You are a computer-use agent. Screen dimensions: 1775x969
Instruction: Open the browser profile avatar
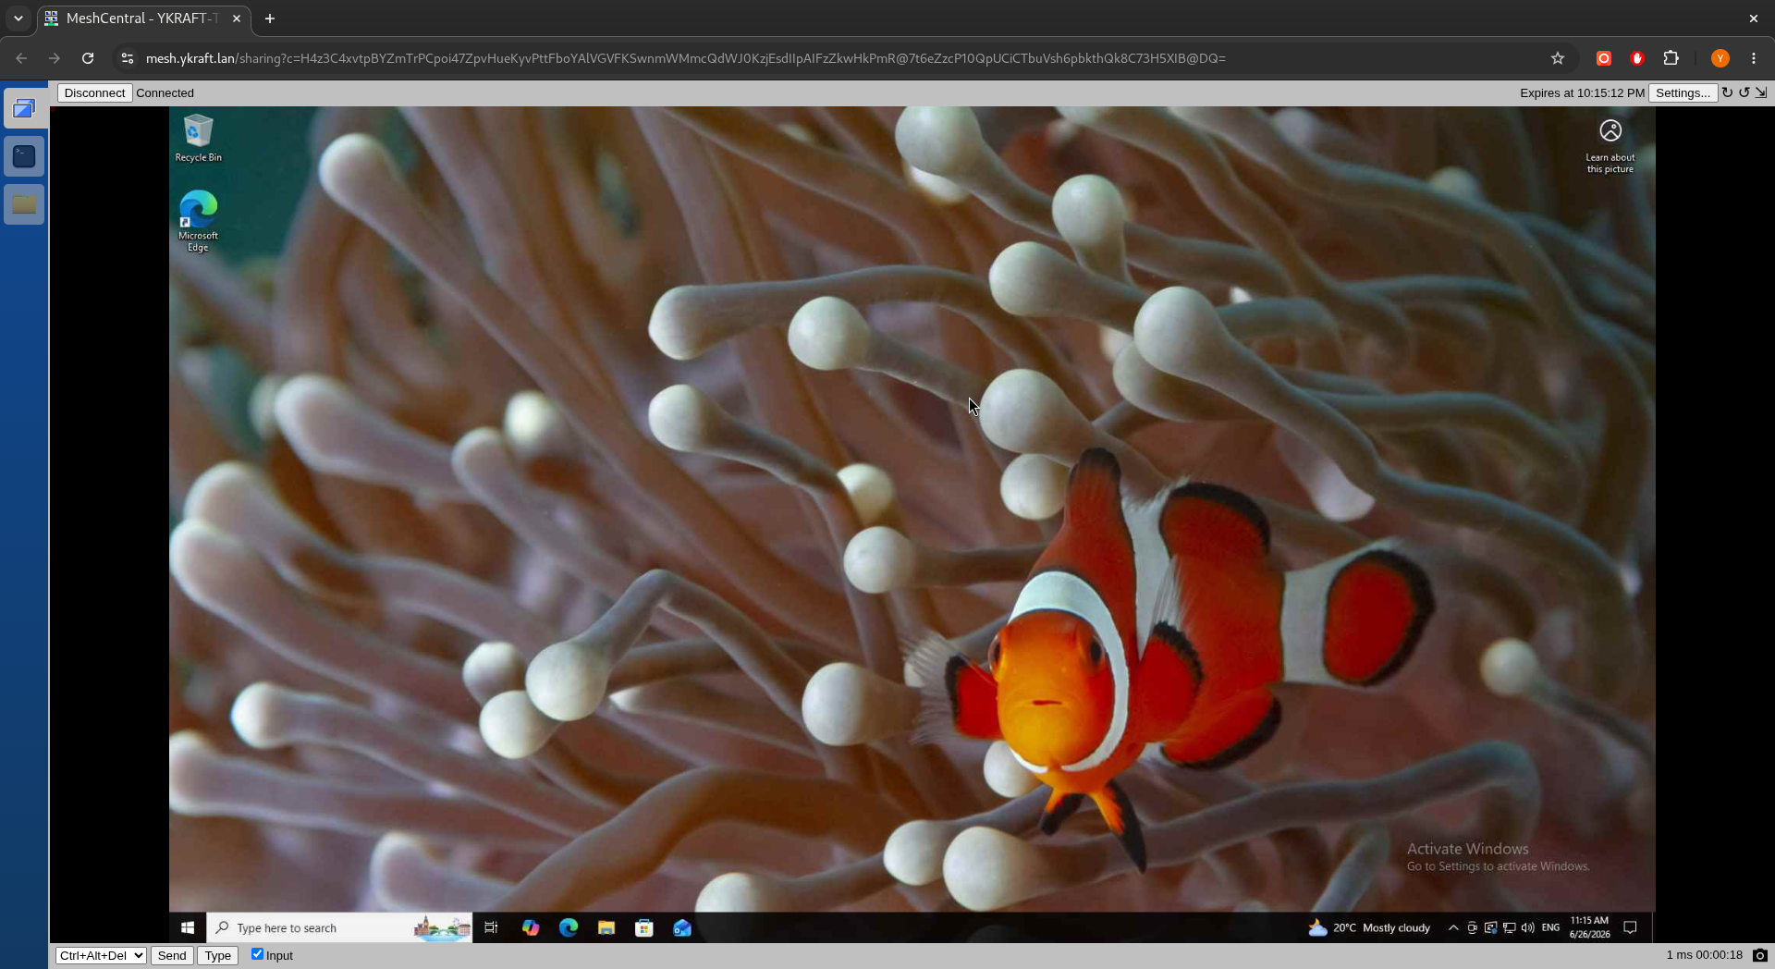click(x=1720, y=58)
